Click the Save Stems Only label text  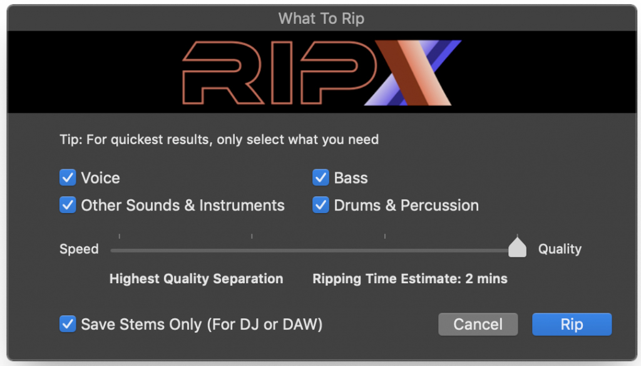[x=202, y=324]
